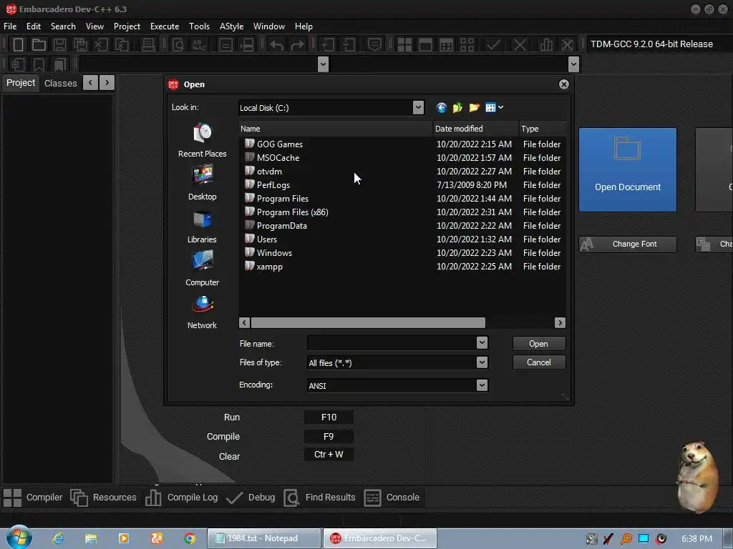Viewport: 733px width, 549px height.
Task: Click the horizontal scrollbar thumb in file list
Action: (368, 322)
